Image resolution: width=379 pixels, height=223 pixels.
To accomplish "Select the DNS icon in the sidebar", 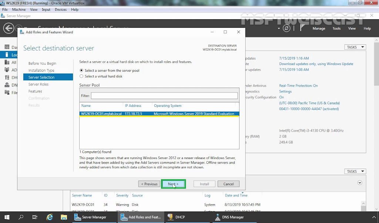I will coord(7,85).
